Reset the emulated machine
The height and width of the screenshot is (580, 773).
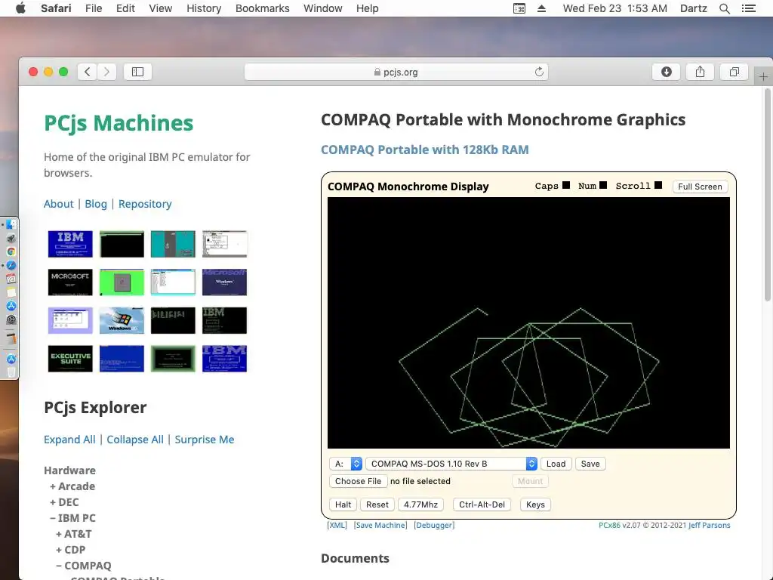pyautogui.click(x=377, y=504)
